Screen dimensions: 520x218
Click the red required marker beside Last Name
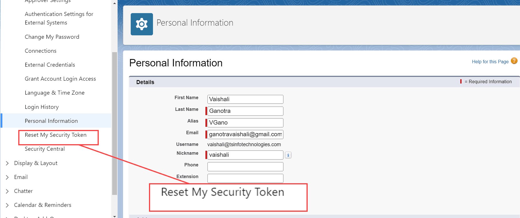pos(206,111)
